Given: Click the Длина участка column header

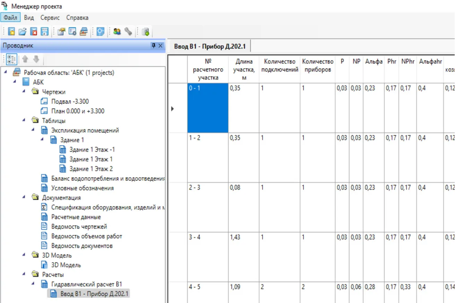Looking at the screenshot, I should [244, 69].
